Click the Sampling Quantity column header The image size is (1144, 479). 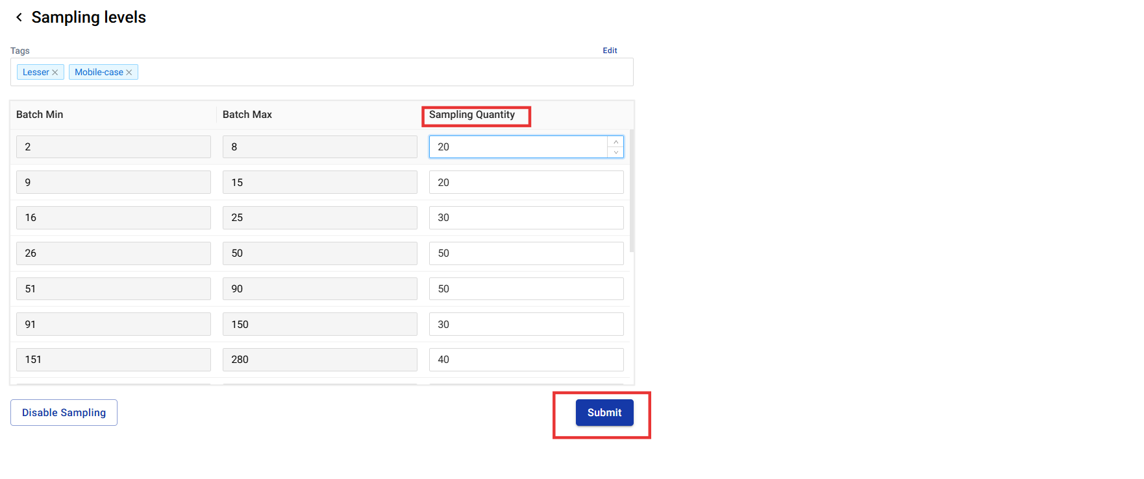(x=472, y=115)
